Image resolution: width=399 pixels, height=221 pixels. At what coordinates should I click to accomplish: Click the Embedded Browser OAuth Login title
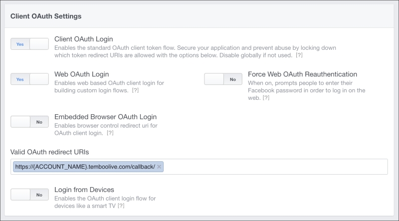click(x=105, y=117)
